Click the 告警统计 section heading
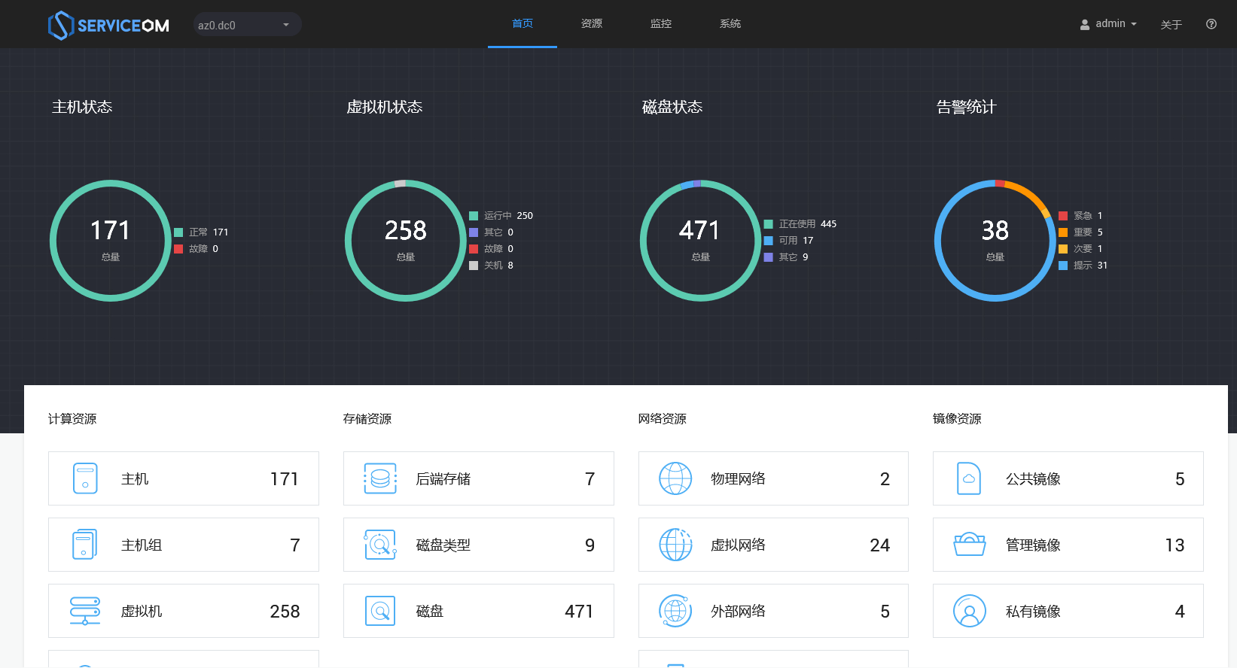 click(967, 107)
